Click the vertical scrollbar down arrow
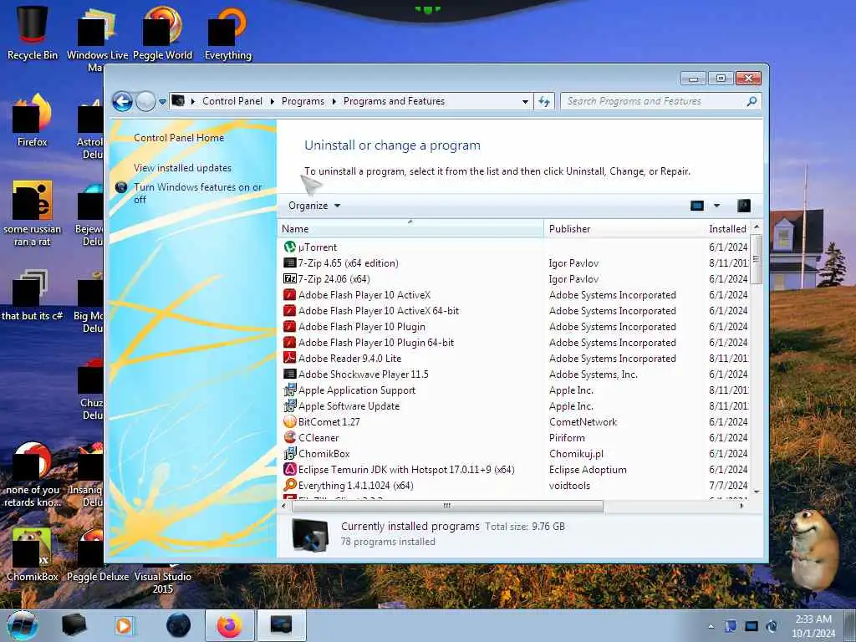856x642 pixels. pos(756,492)
